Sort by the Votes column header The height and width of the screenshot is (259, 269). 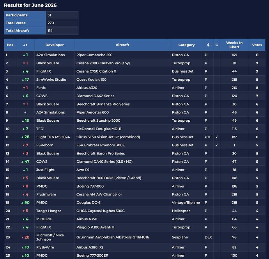(x=257, y=45)
